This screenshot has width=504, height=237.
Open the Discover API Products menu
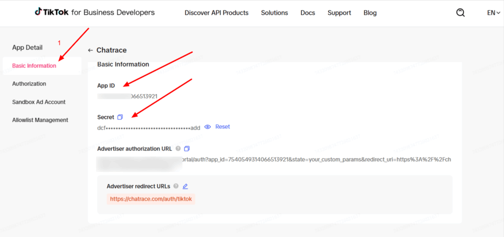coord(217,13)
